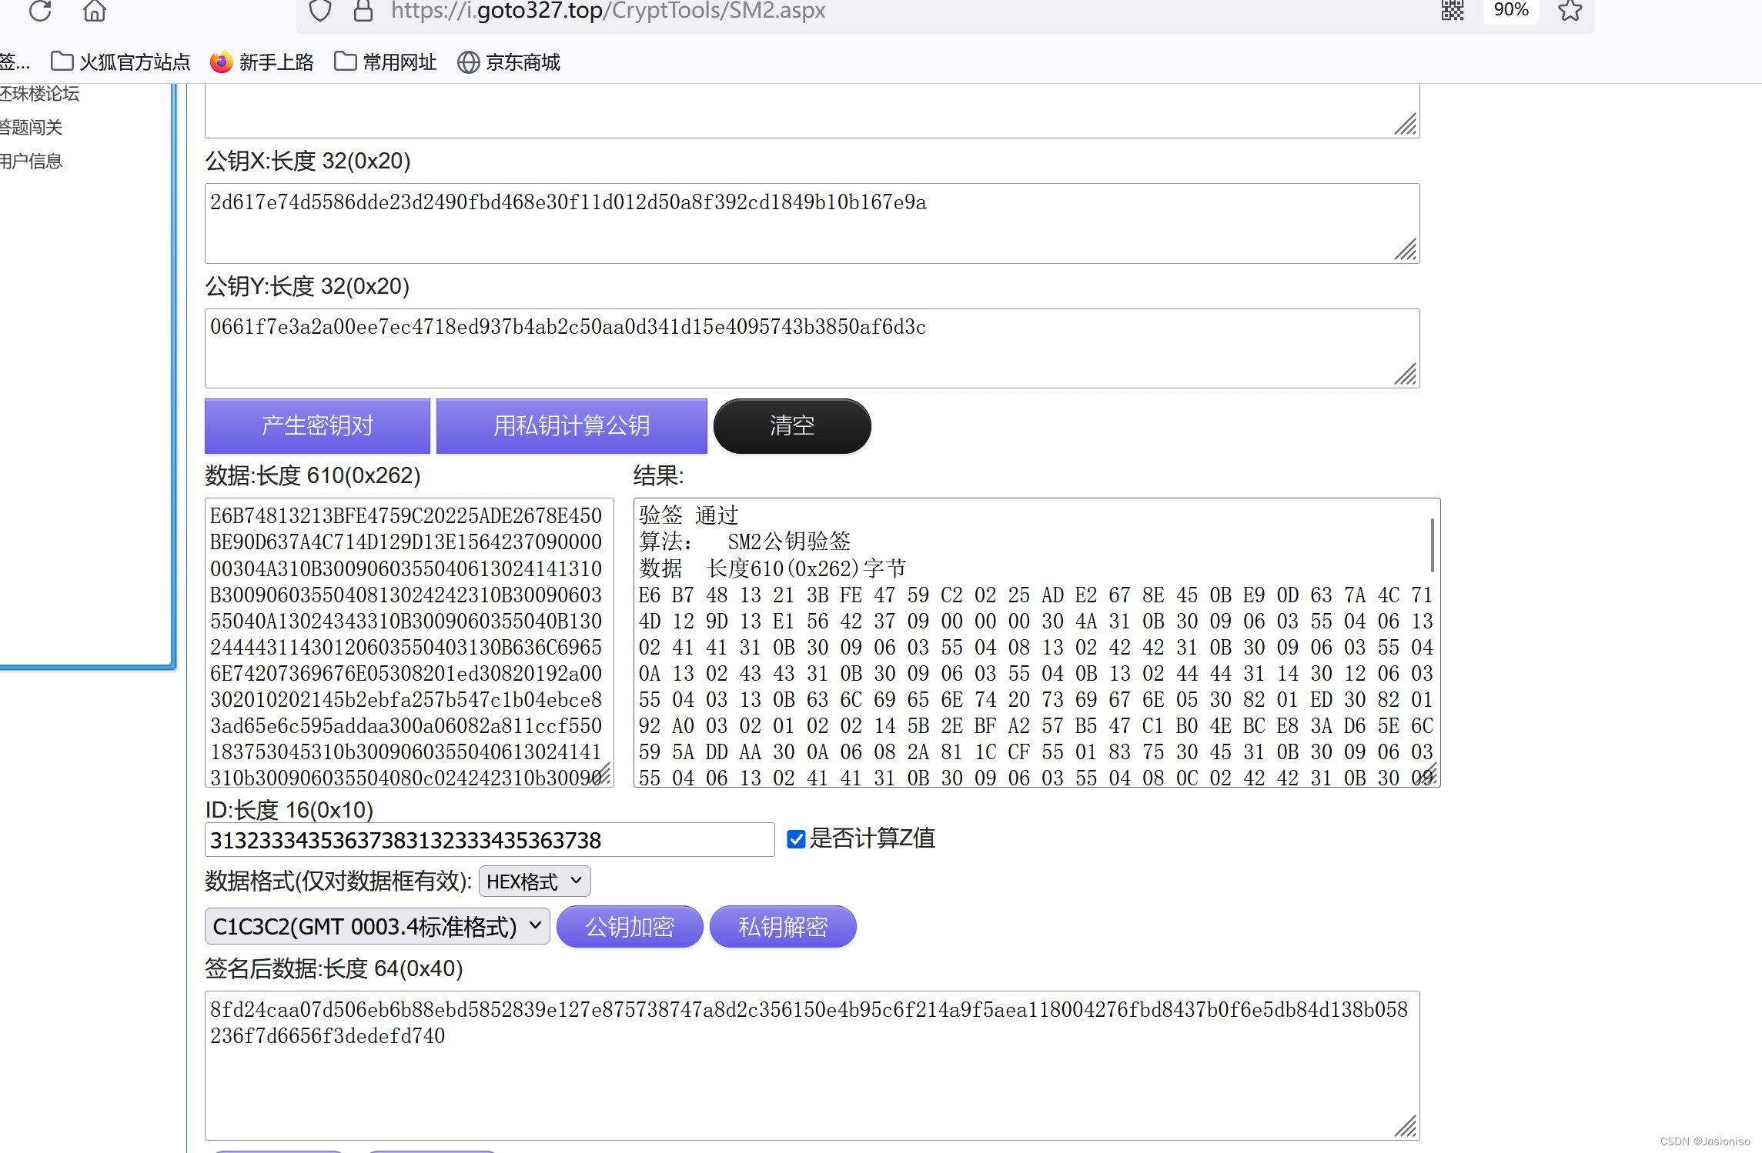Click the black 清空 clear button
The image size is (1762, 1153).
click(x=792, y=426)
